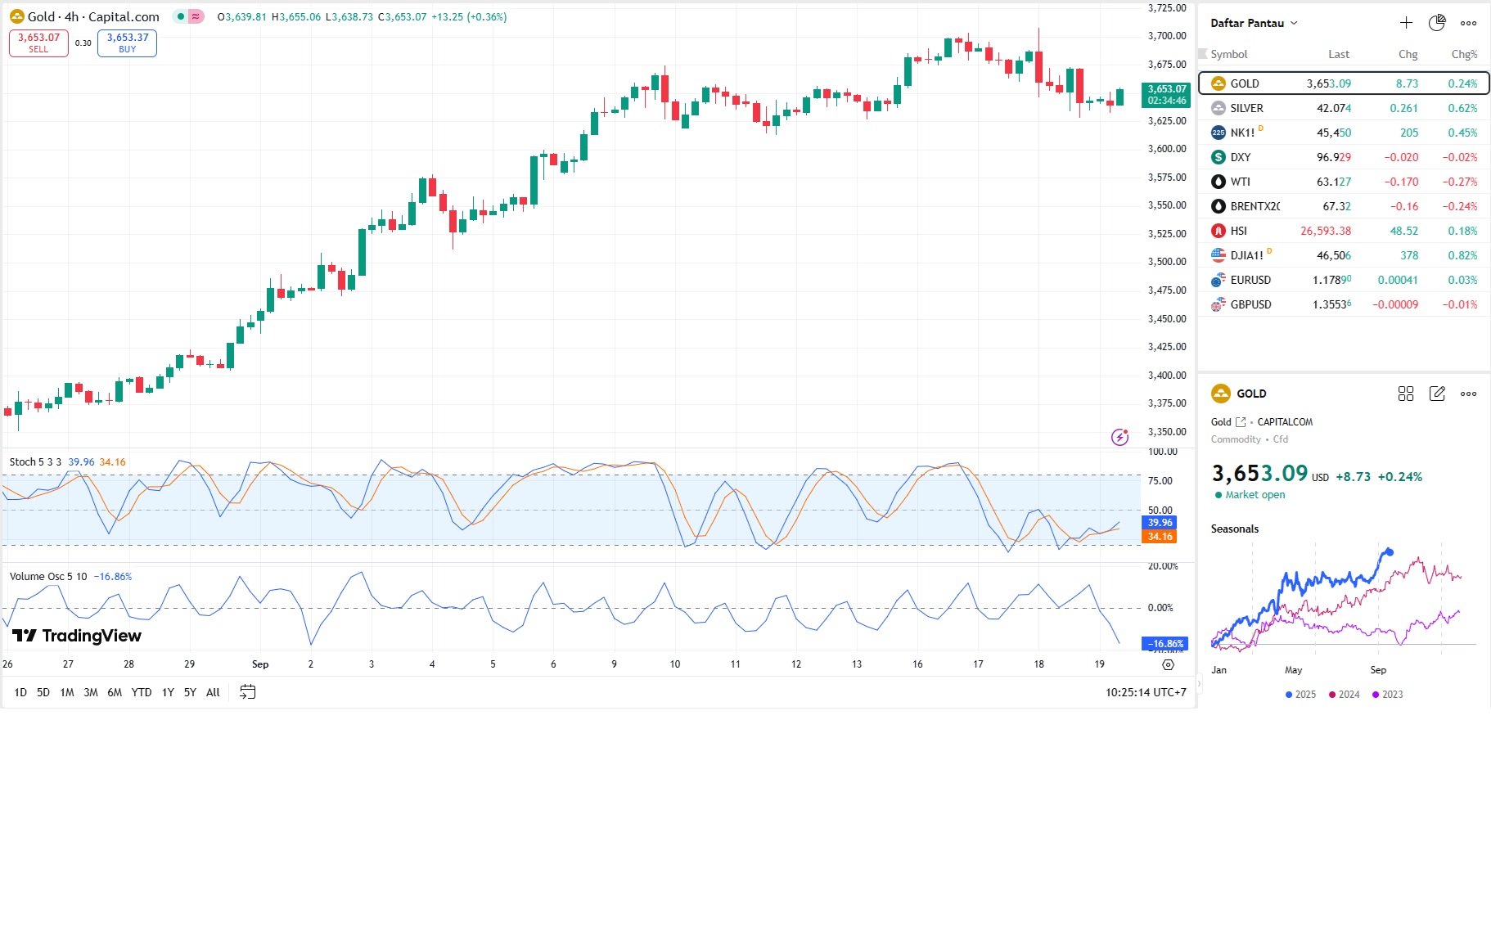1491x927 pixels.
Task: Open Gold symbol page external link icon
Action: click(1241, 422)
